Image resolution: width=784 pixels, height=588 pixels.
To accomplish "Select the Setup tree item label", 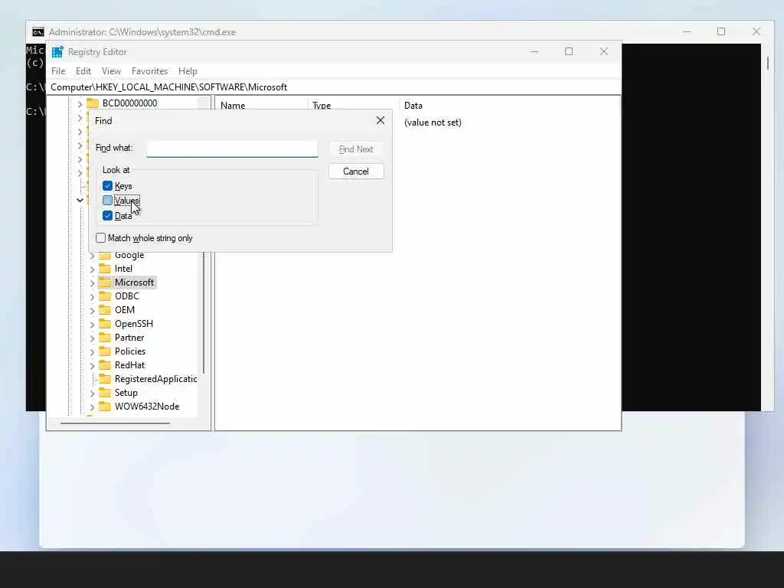I will click(x=126, y=393).
